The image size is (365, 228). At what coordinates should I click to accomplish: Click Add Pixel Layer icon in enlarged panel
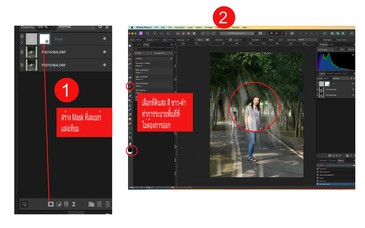click(99, 204)
